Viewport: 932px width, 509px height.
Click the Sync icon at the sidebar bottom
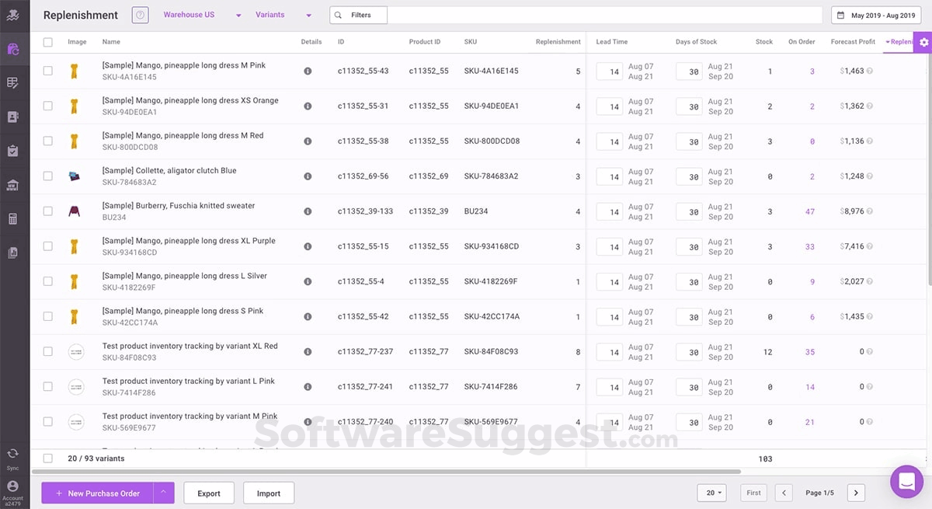(x=12, y=453)
